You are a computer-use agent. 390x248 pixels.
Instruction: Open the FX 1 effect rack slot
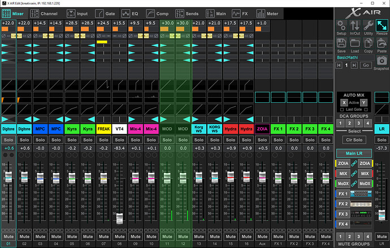click(361, 194)
